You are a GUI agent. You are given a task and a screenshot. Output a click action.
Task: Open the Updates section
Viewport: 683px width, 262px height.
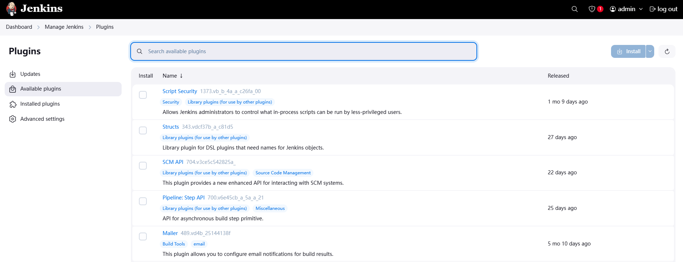click(x=63, y=74)
